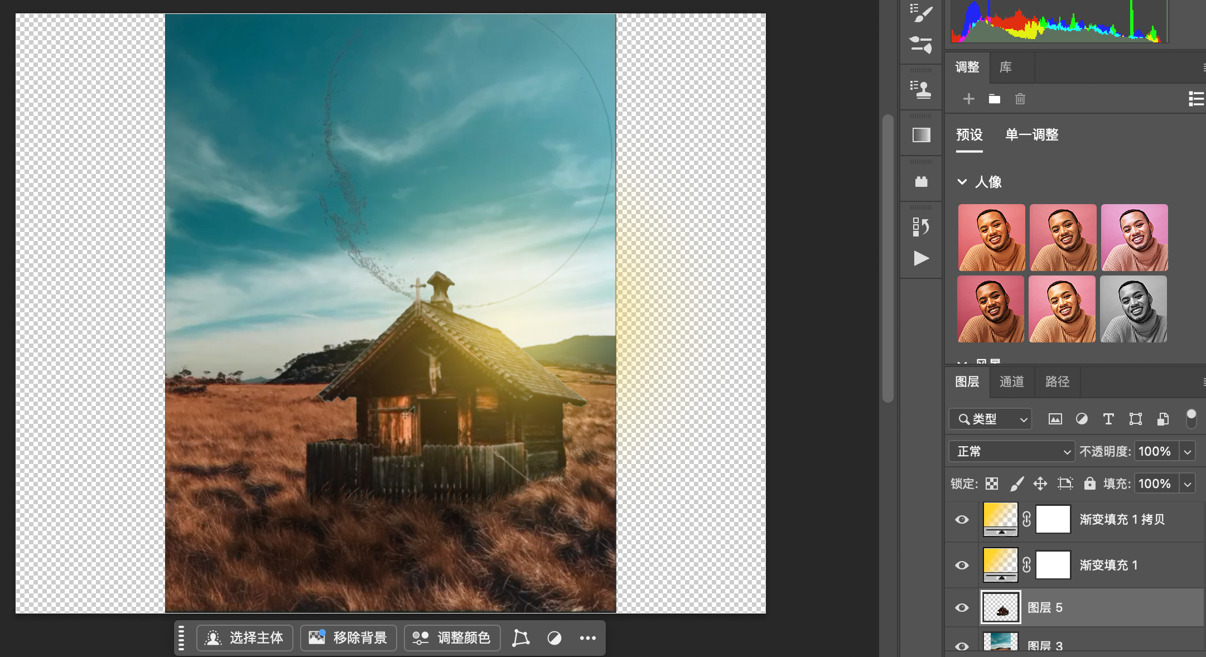Click the delete preset trash icon

click(1020, 99)
